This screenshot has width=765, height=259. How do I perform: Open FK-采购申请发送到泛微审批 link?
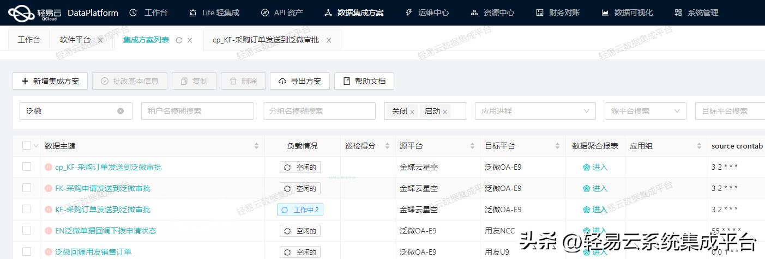coord(103,188)
